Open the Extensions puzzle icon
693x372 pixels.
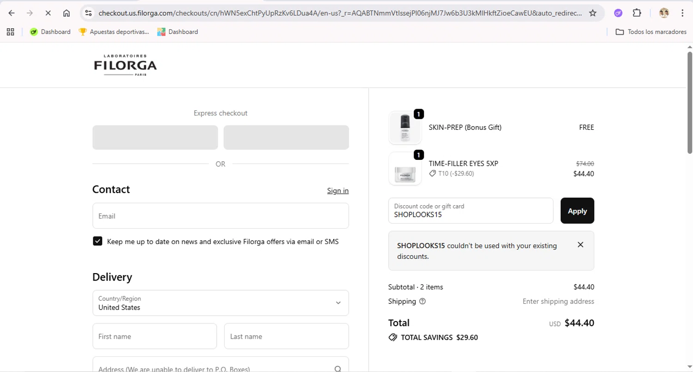[637, 13]
